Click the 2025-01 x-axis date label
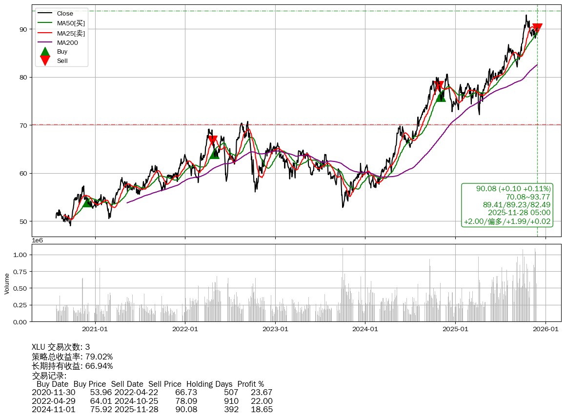The image size is (566, 418). 455,329
